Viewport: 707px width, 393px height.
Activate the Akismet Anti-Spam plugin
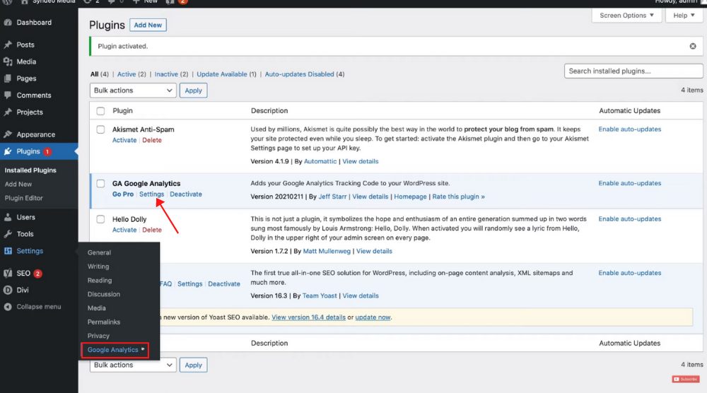point(124,140)
